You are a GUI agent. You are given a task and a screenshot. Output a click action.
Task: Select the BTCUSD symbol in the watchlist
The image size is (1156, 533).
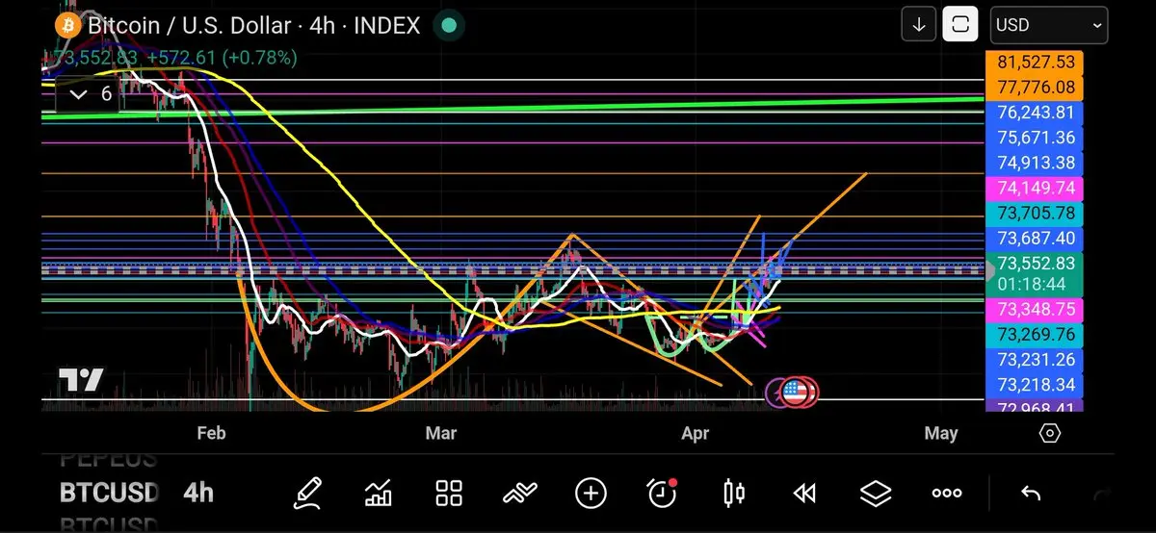[x=109, y=494]
